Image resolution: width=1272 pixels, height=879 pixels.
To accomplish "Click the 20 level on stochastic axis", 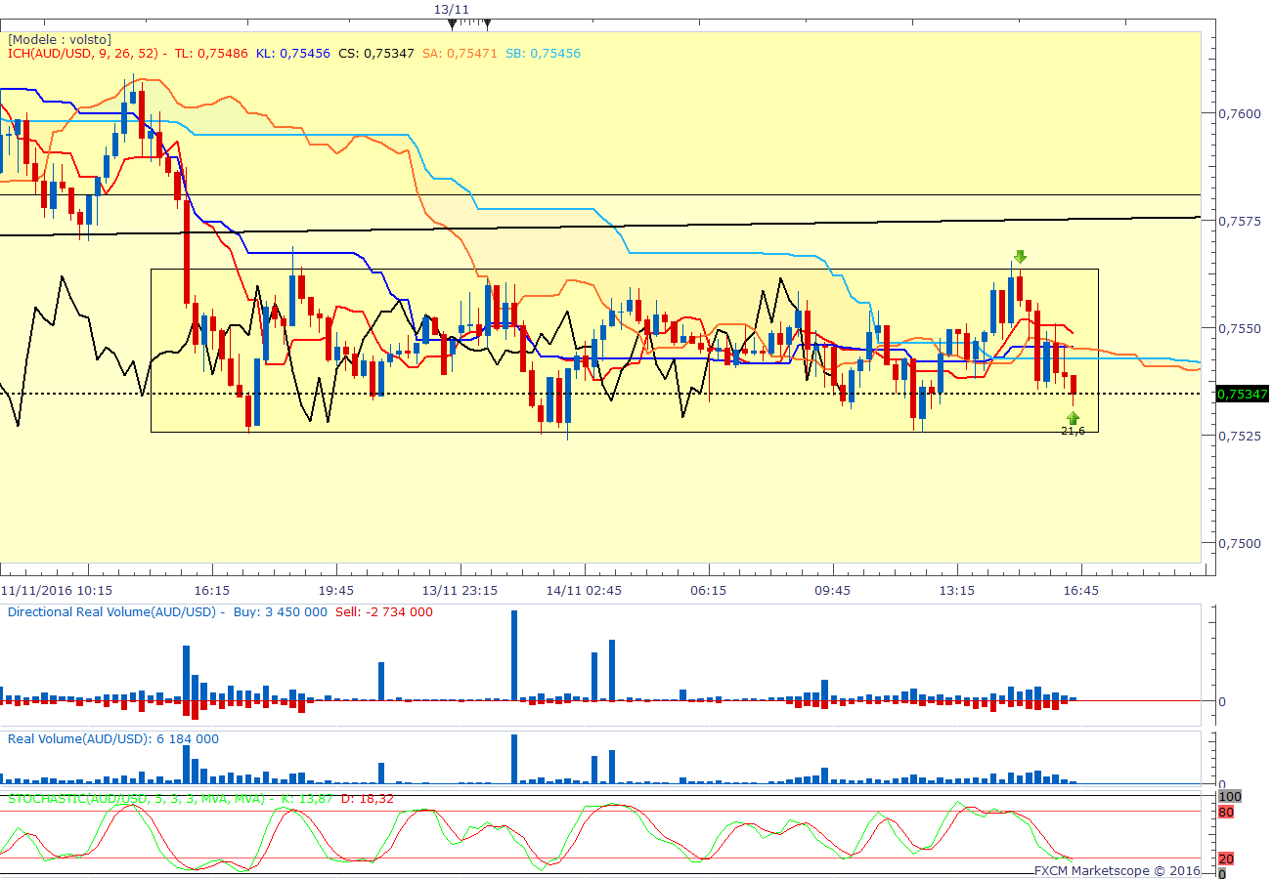I will click(1226, 858).
